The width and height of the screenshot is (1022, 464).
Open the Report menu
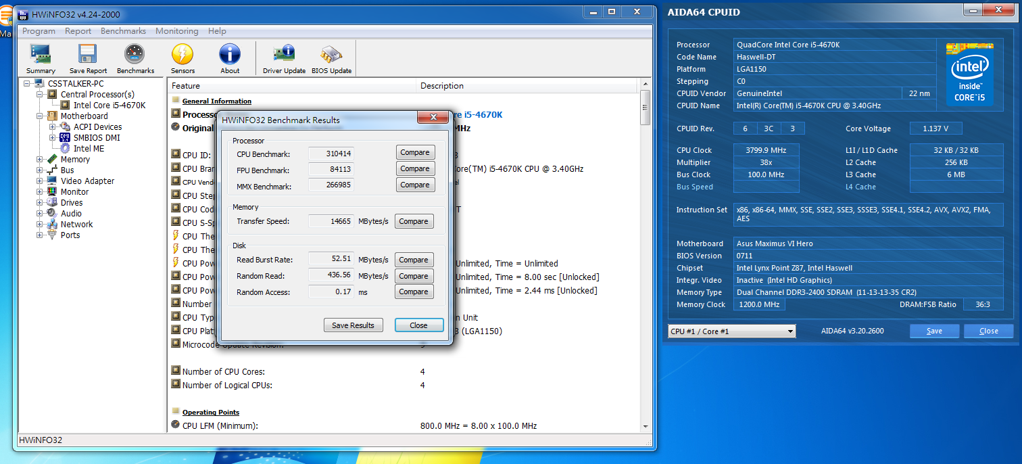(x=78, y=31)
